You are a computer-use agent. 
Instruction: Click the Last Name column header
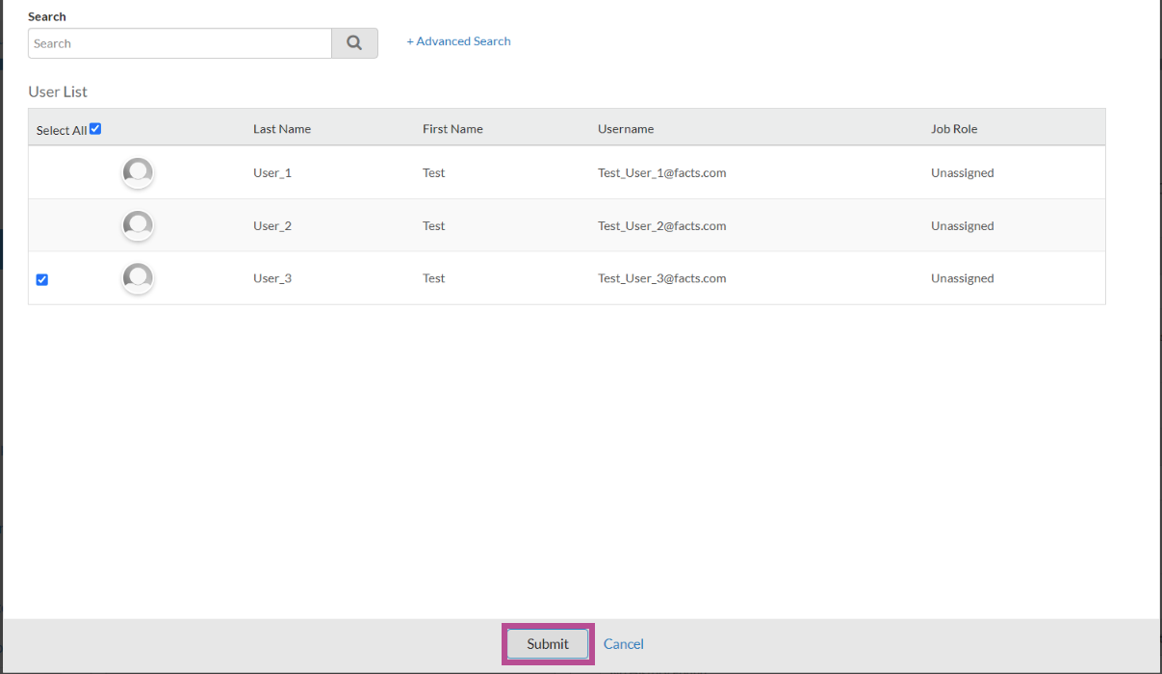(282, 129)
